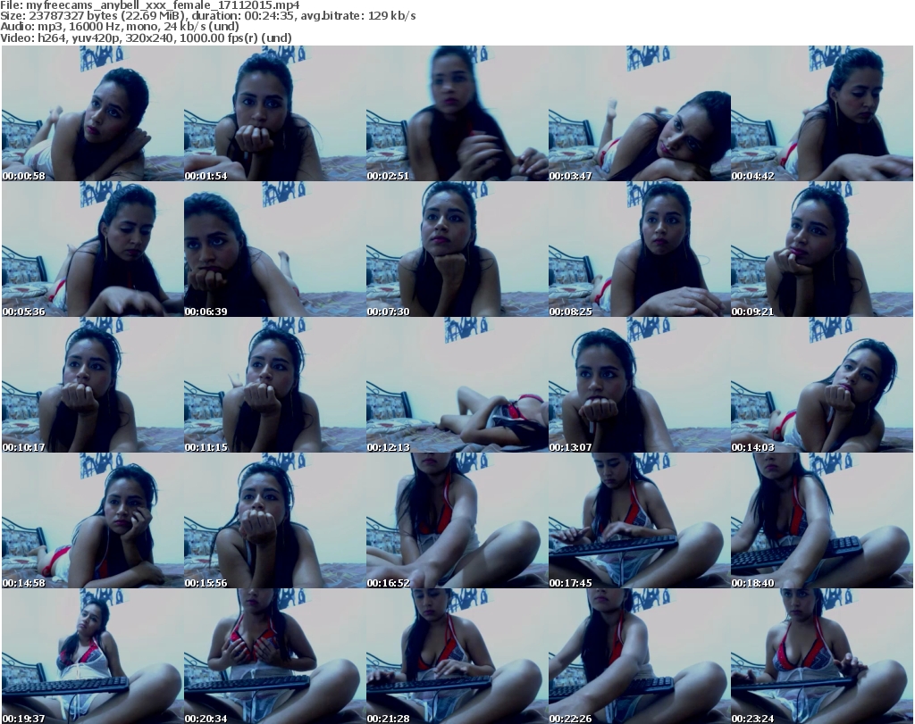Click the thumbnail stamped 00:23:24
Viewport: 915px width, 724px height.
click(822, 656)
